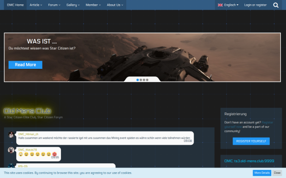Click OMC_Watzki78 clown avatar

(11, 150)
